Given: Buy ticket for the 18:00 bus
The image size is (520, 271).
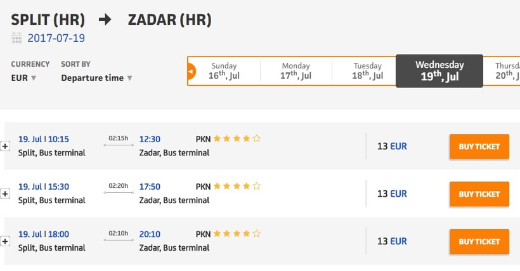Looking at the screenshot, I should point(479,241).
